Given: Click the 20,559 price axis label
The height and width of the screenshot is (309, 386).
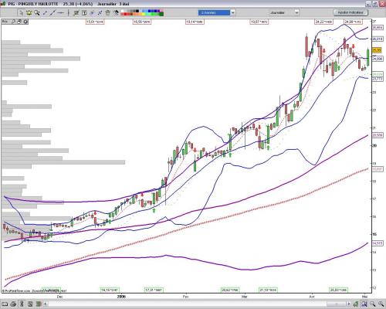Looking at the screenshot, I should (378, 135).
